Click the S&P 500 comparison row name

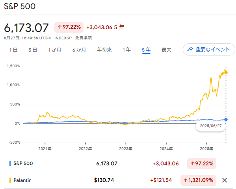coord(23,163)
